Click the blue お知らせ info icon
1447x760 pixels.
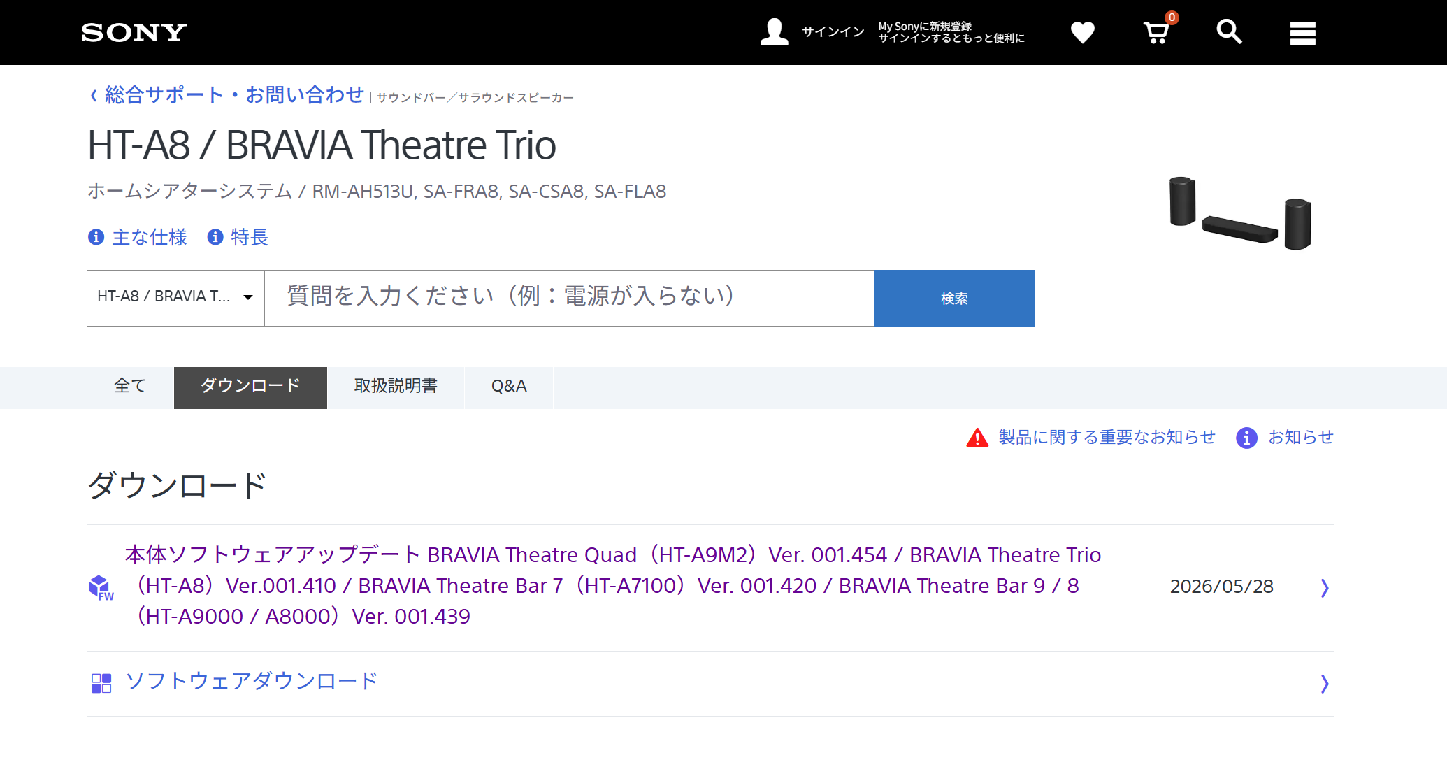[1246, 438]
